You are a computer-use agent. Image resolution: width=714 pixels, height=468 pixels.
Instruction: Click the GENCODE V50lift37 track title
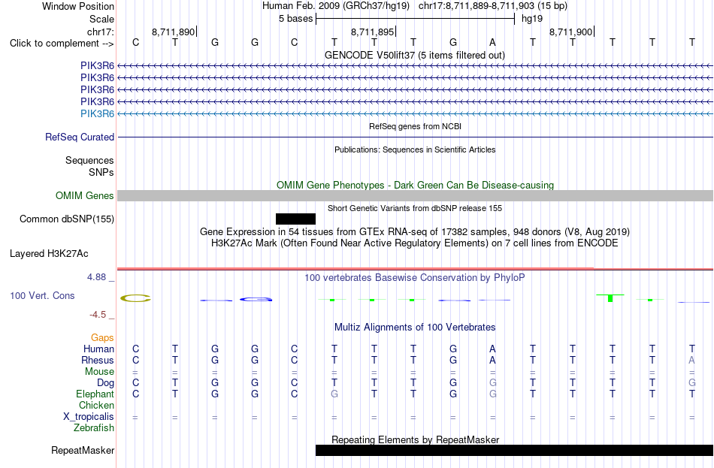(x=415, y=55)
